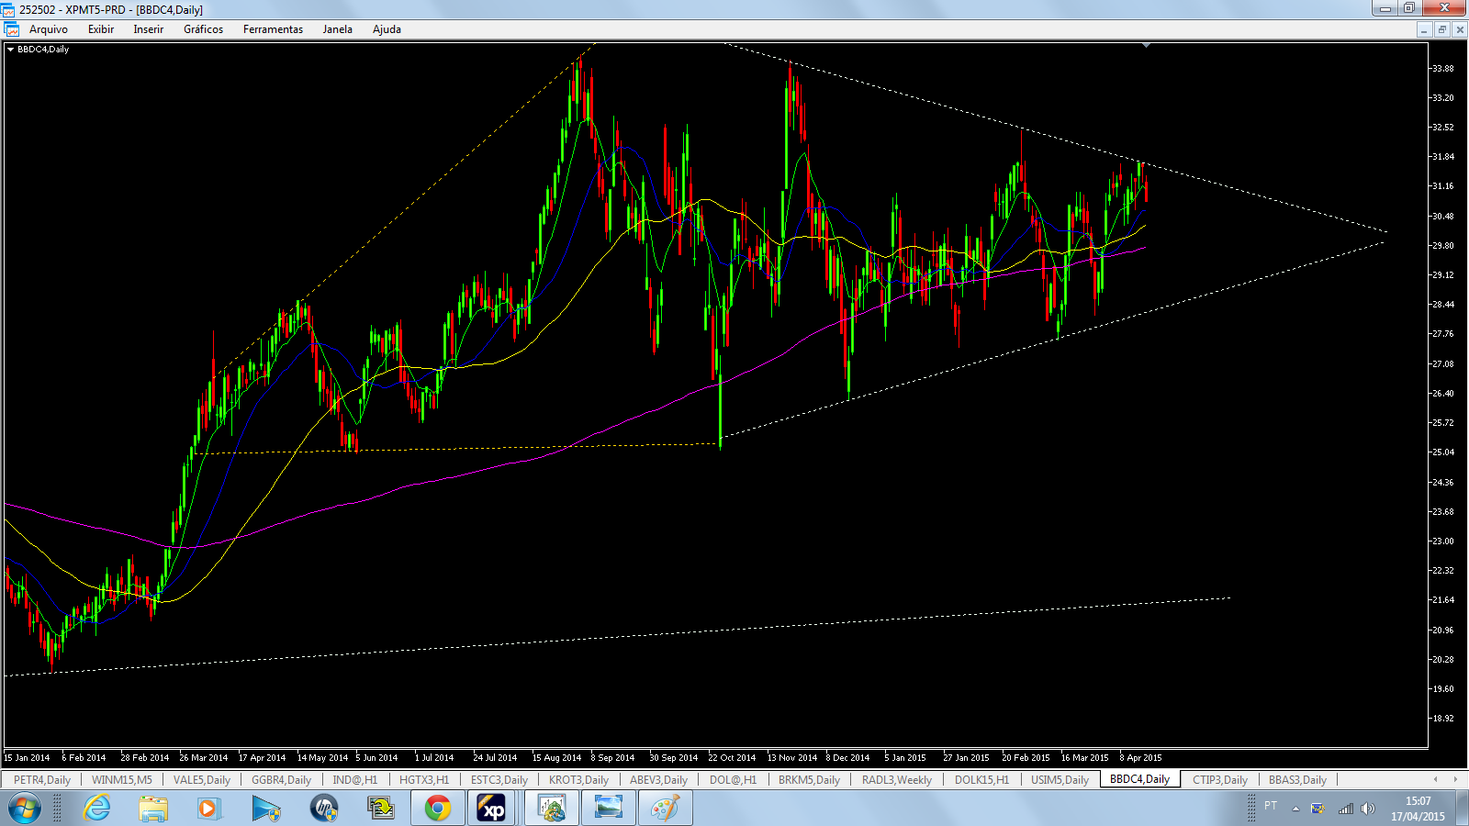Switch to Paint in the taskbar

click(666, 809)
